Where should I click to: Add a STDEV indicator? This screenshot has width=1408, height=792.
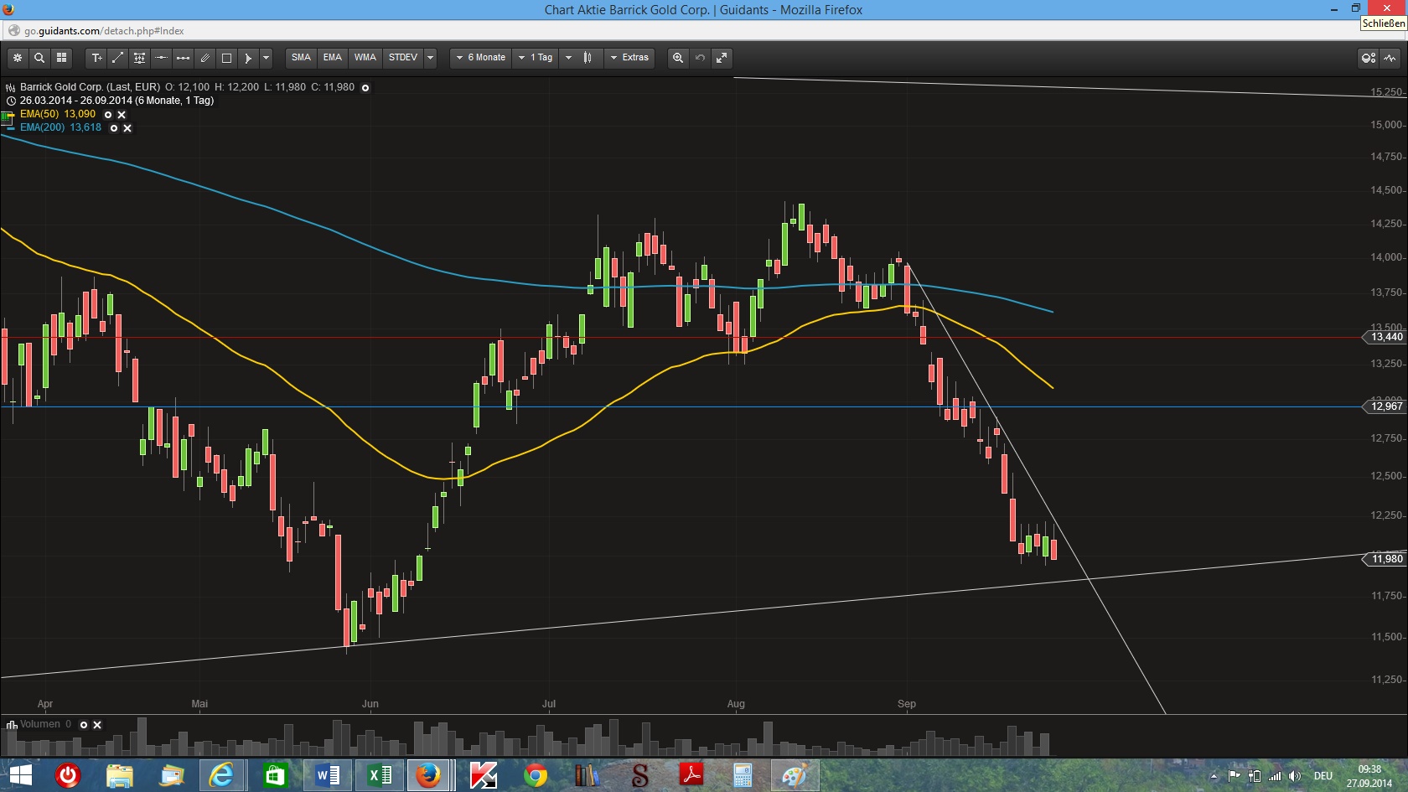point(403,57)
